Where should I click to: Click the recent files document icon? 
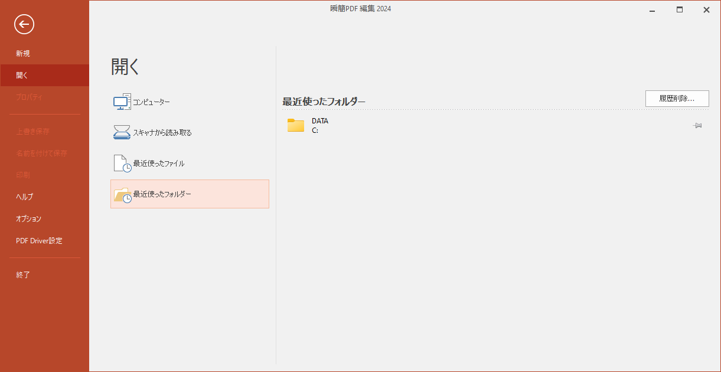[x=122, y=163]
